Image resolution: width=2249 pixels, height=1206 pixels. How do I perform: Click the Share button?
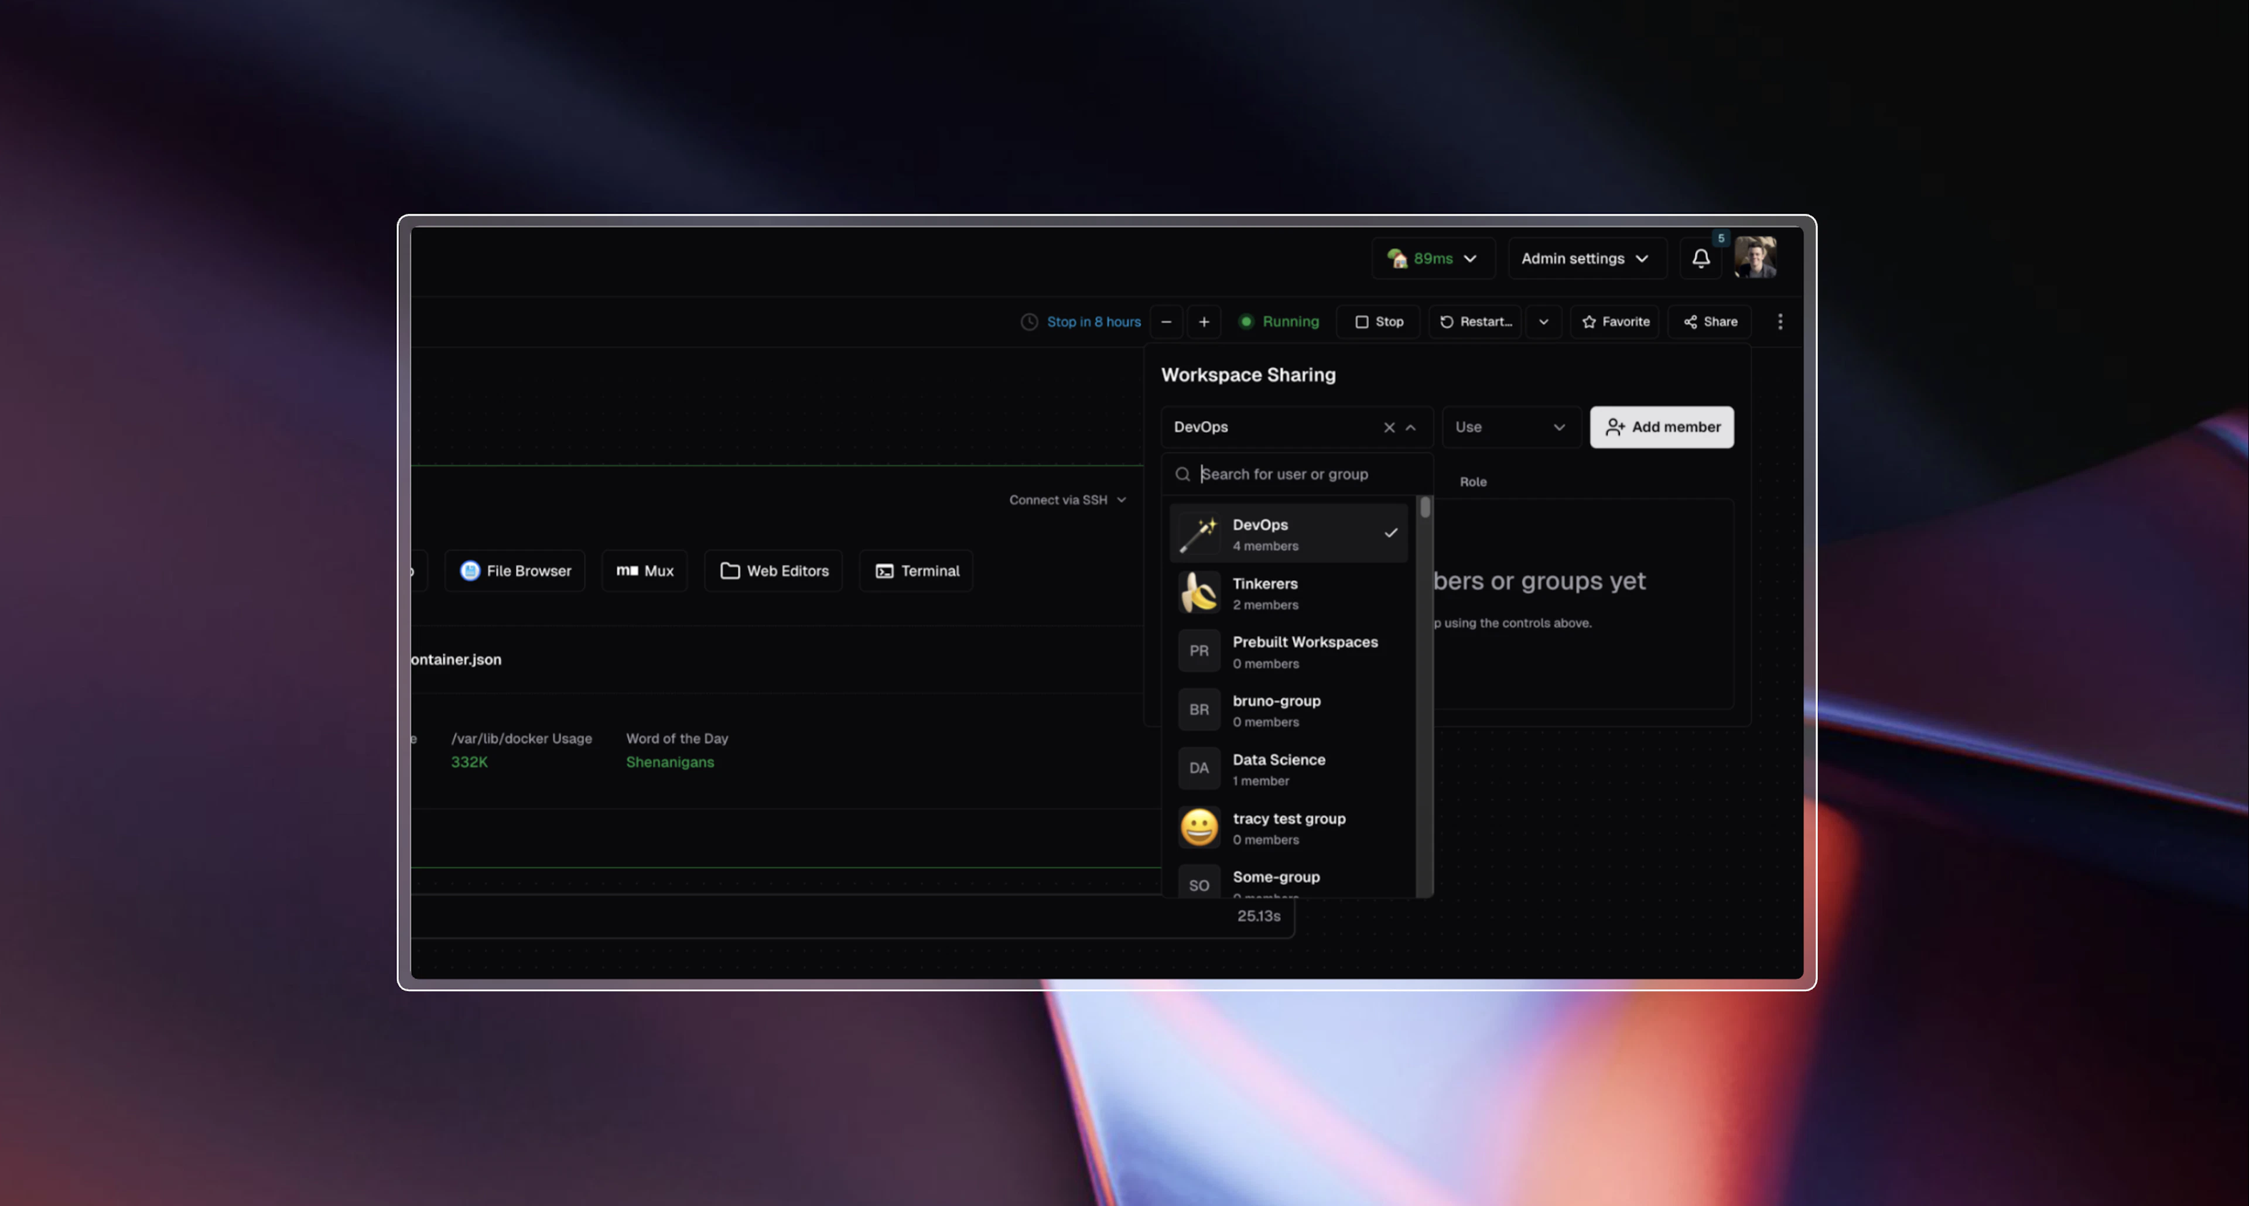point(1710,322)
